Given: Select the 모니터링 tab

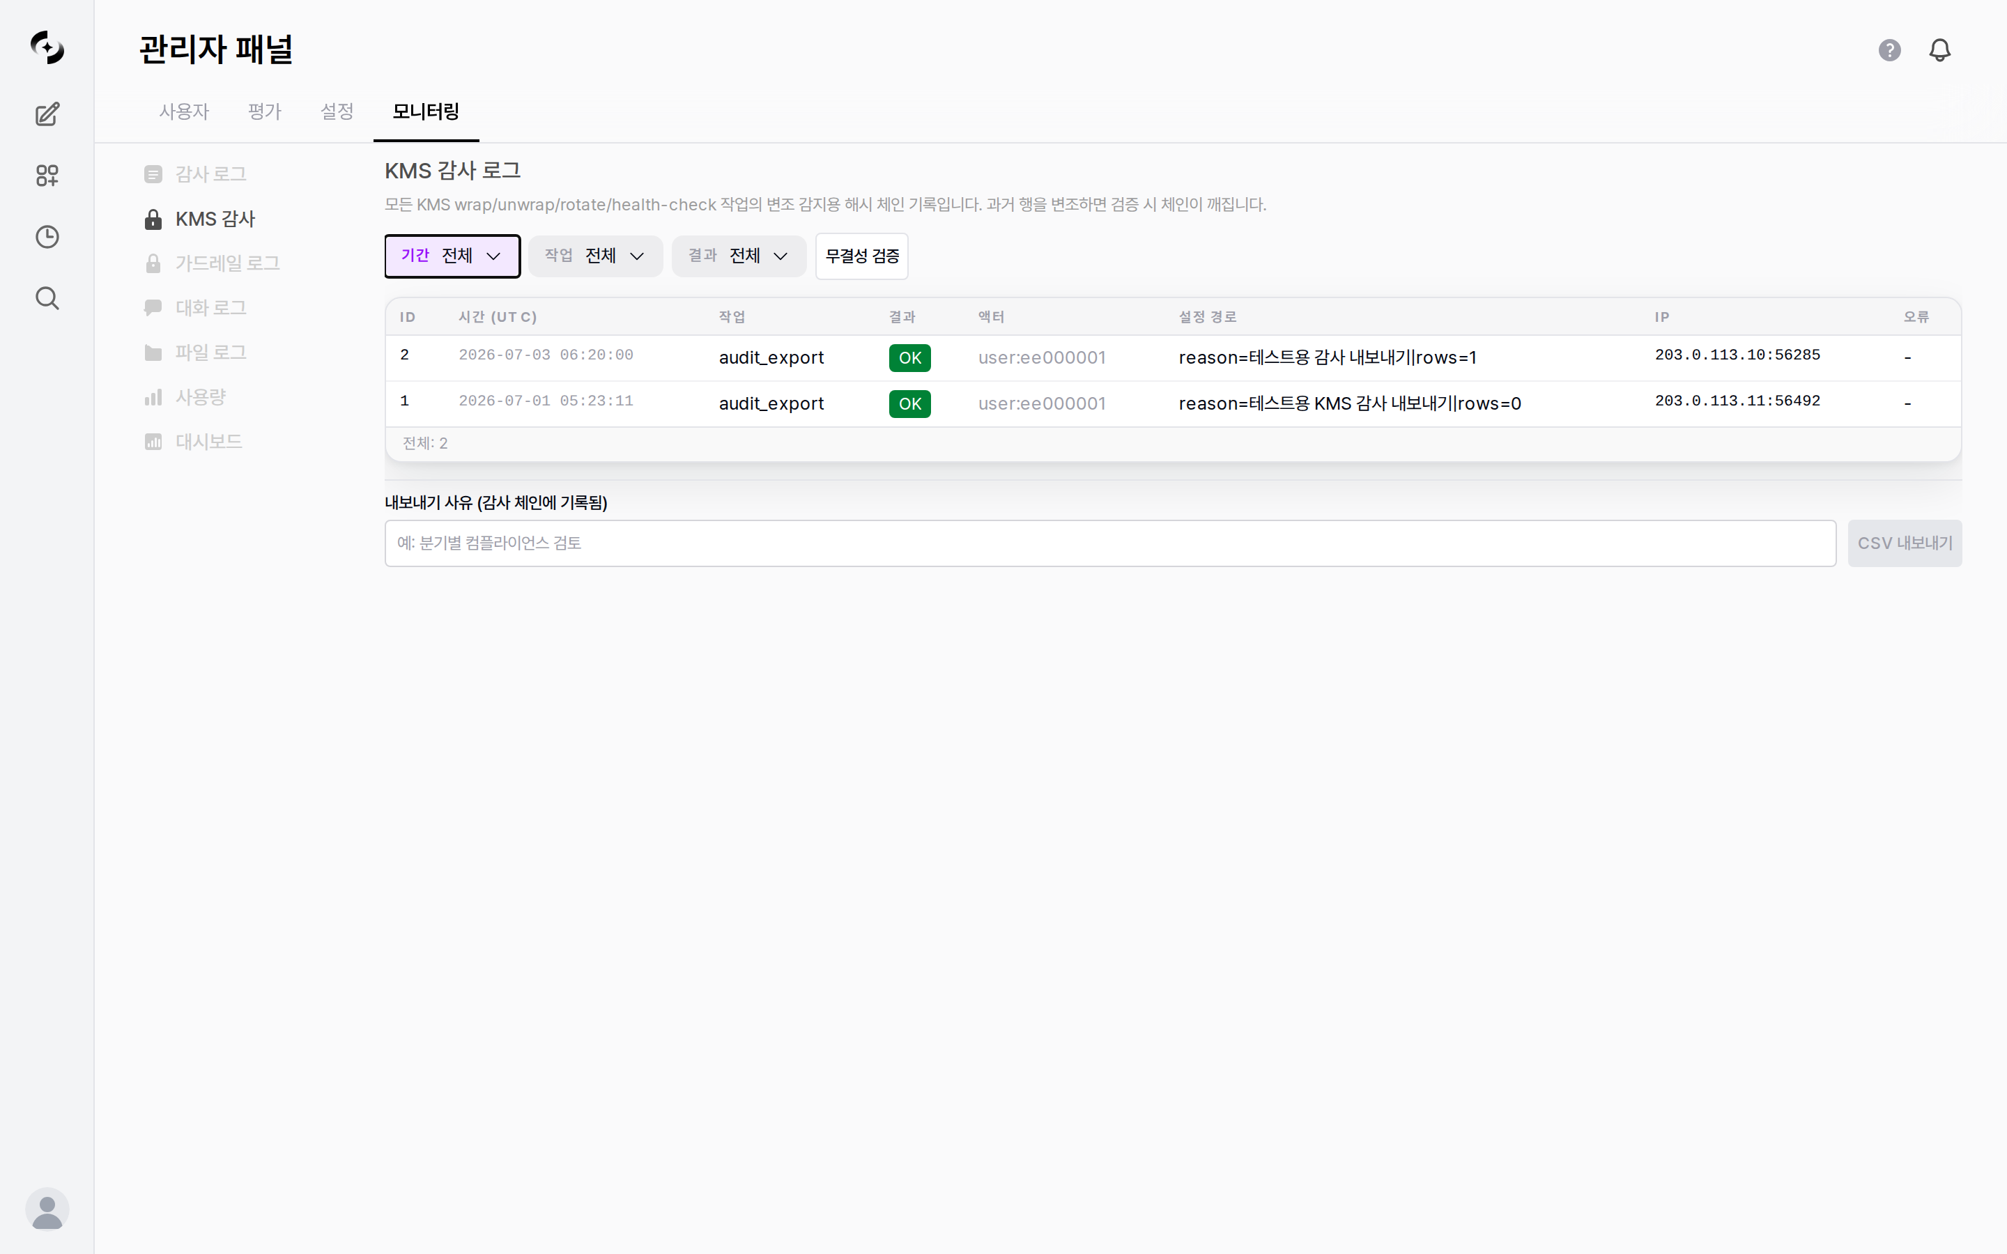Looking at the screenshot, I should (x=426, y=111).
